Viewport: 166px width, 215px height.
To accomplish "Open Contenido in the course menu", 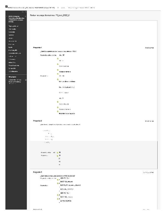I will point(12,32).
